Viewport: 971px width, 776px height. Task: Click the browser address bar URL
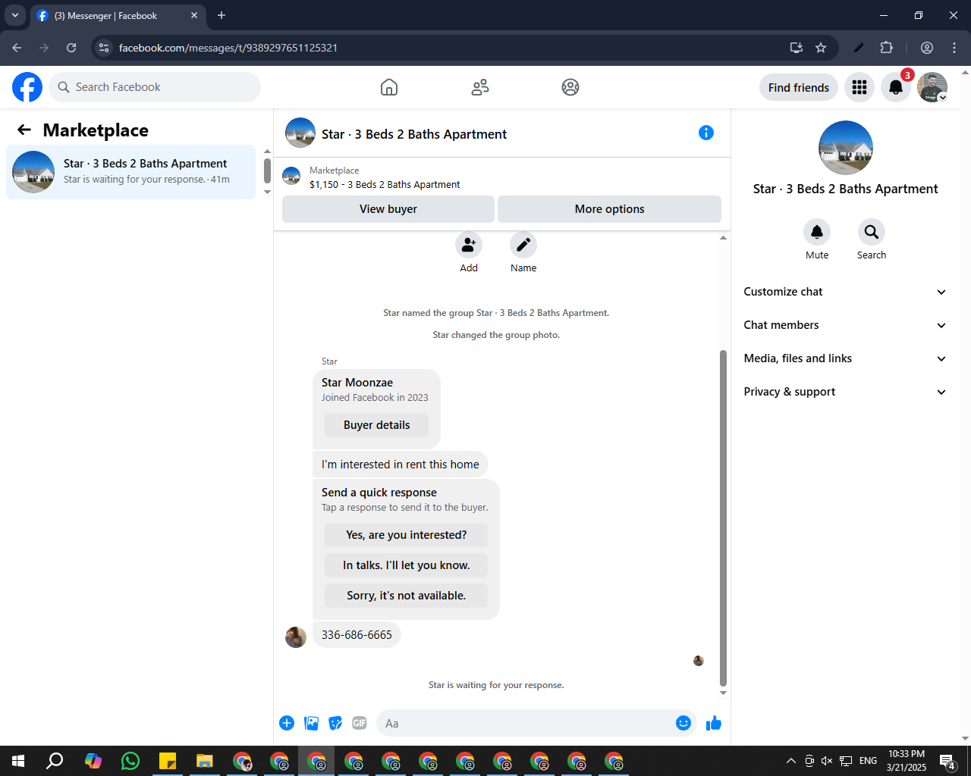click(228, 48)
